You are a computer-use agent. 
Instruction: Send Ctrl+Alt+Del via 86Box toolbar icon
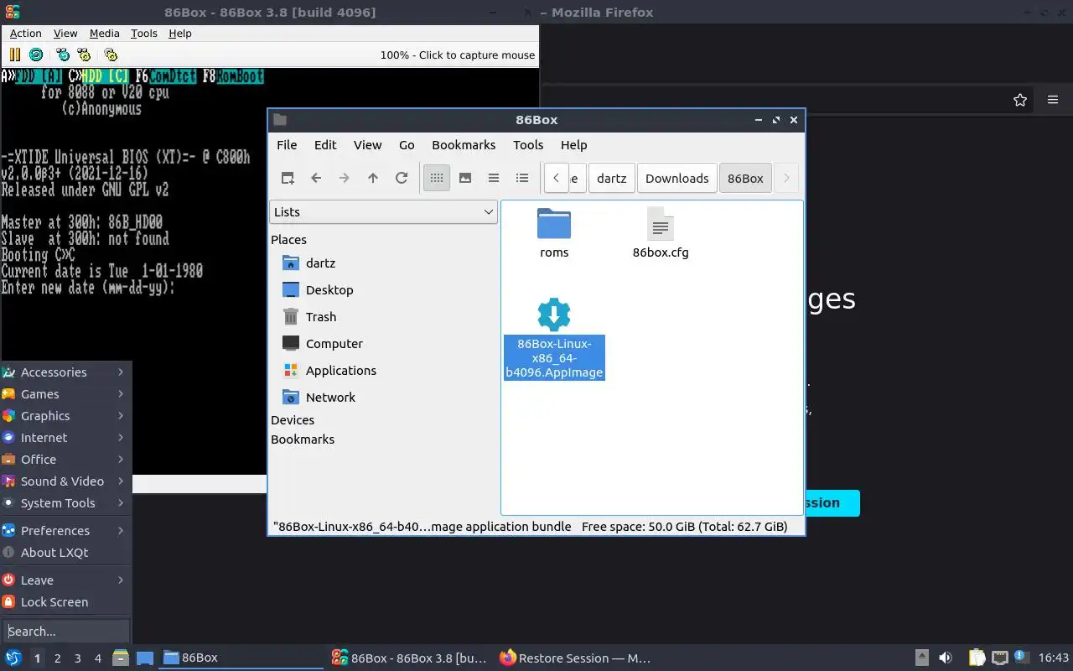(63, 55)
